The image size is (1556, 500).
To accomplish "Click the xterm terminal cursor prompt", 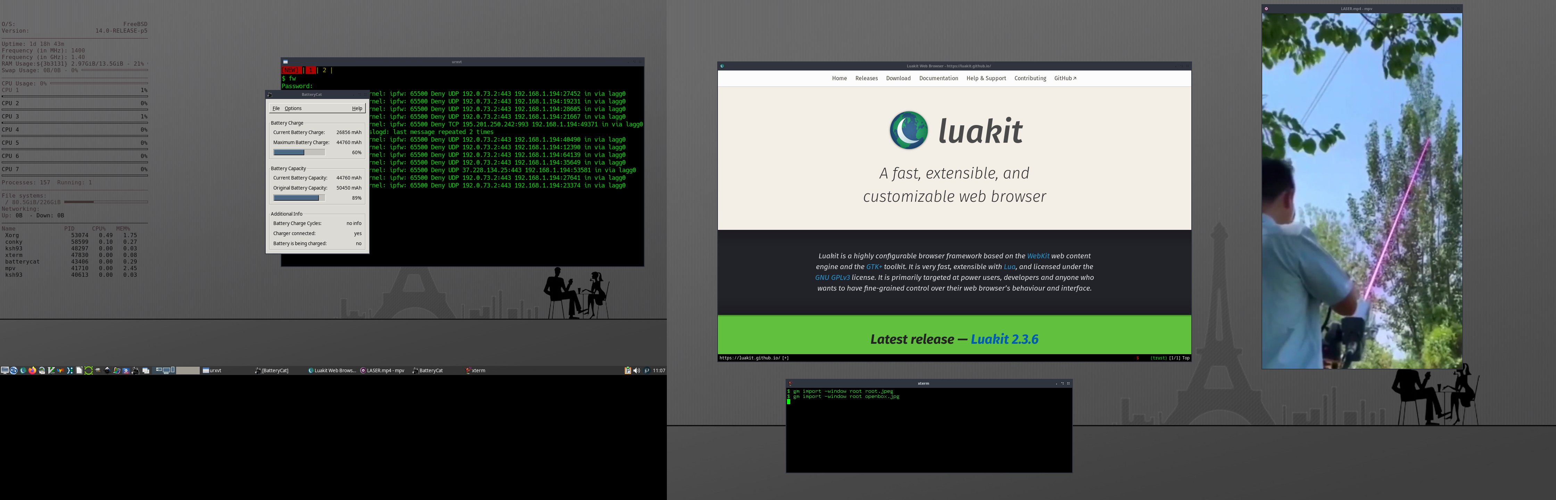I will (788, 402).
